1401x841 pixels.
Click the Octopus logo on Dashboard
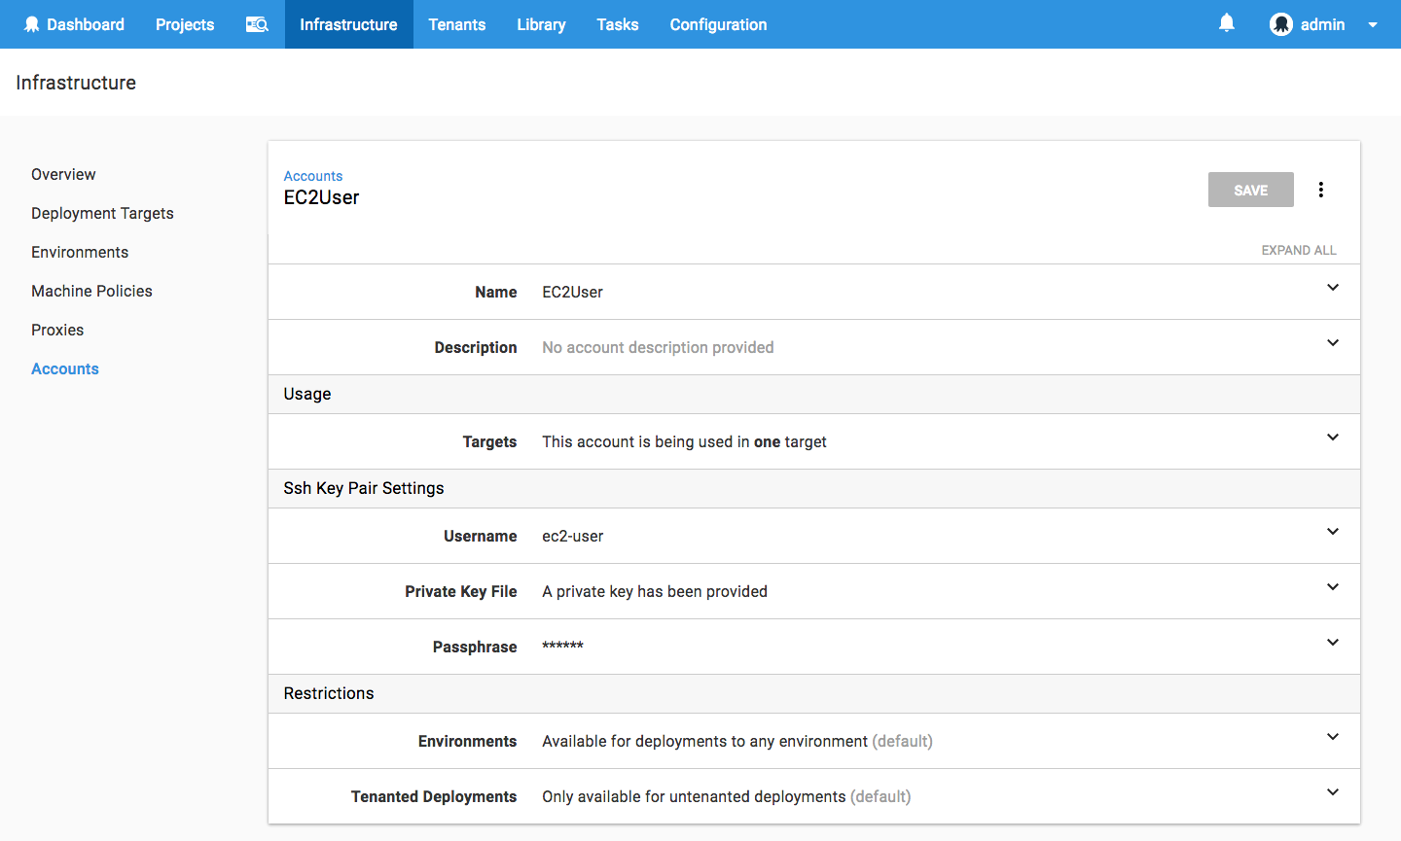pos(31,24)
